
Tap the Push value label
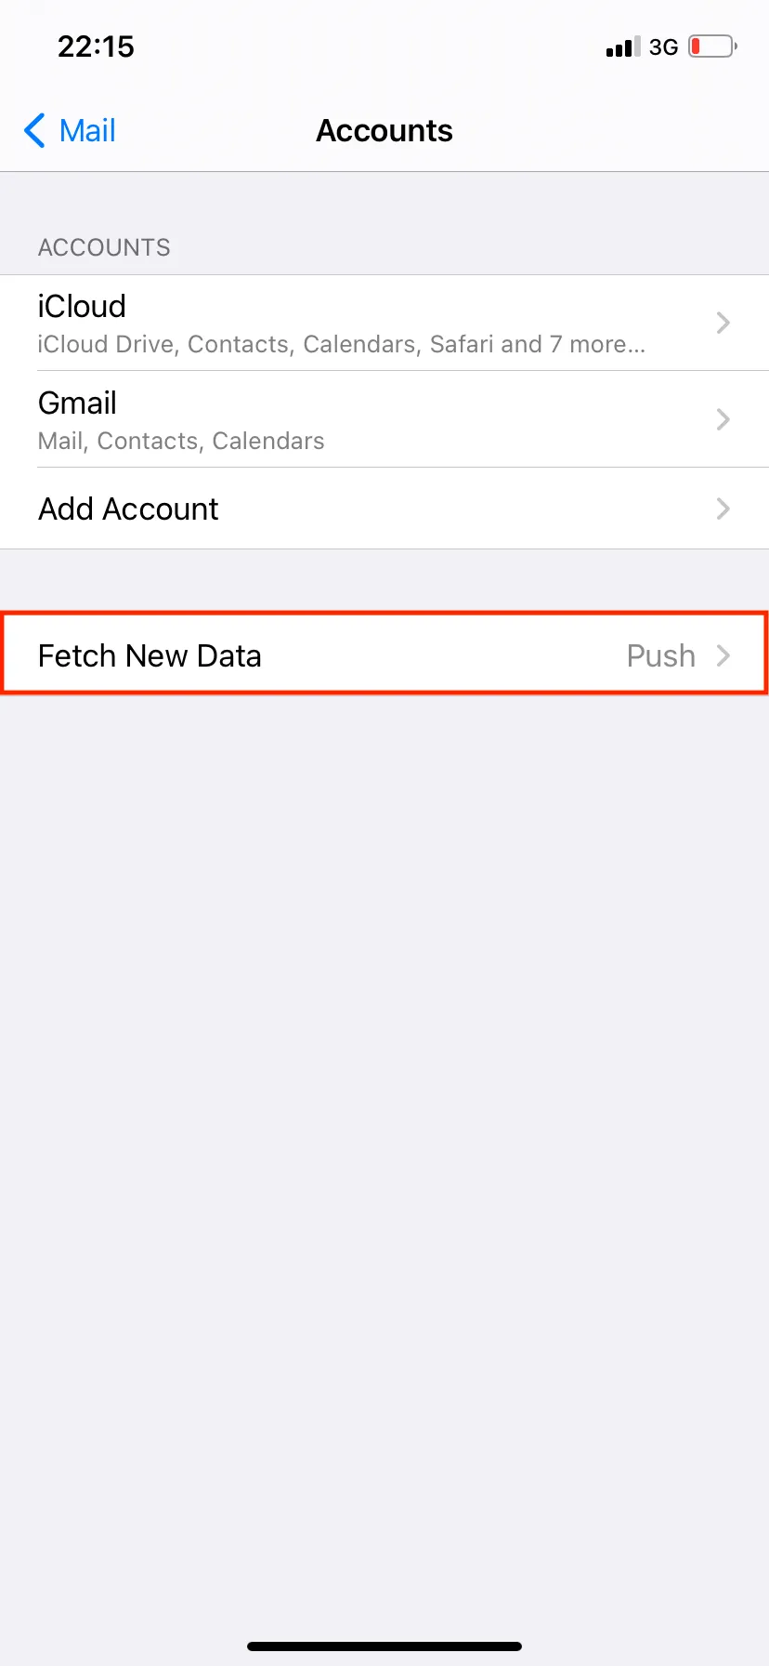point(660,656)
